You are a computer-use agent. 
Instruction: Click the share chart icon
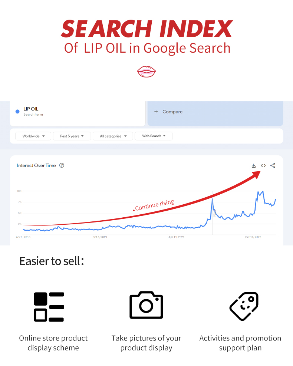(x=273, y=166)
